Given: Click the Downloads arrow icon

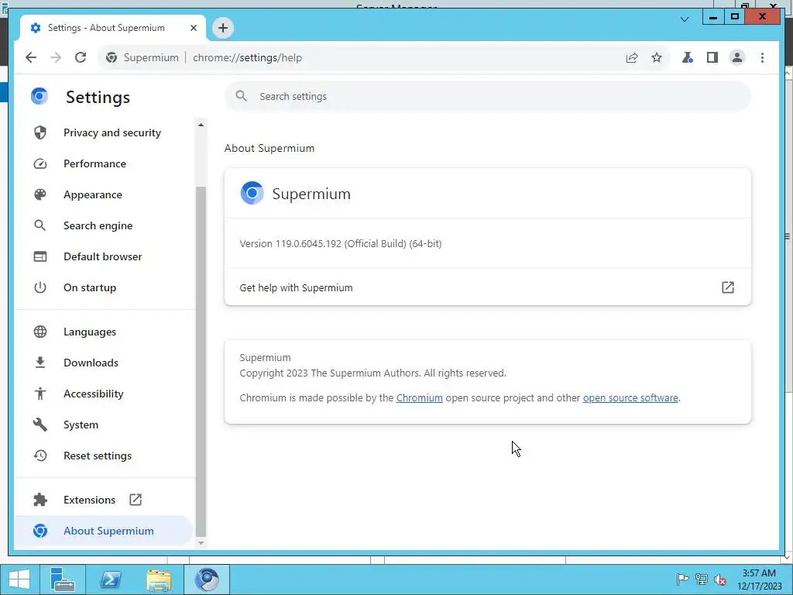Looking at the screenshot, I should [40, 363].
